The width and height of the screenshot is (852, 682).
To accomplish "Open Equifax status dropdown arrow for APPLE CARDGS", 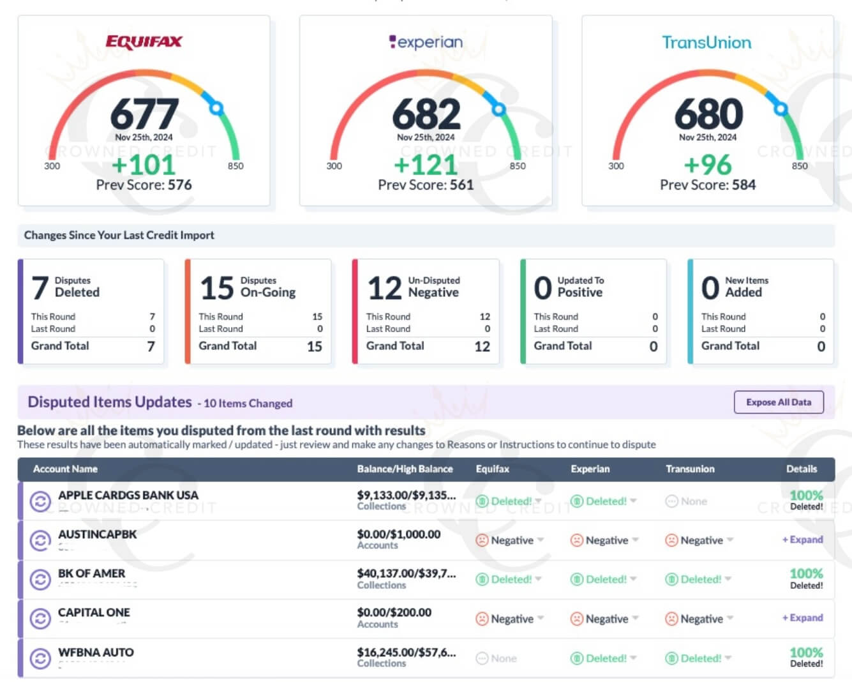I will click(x=539, y=501).
